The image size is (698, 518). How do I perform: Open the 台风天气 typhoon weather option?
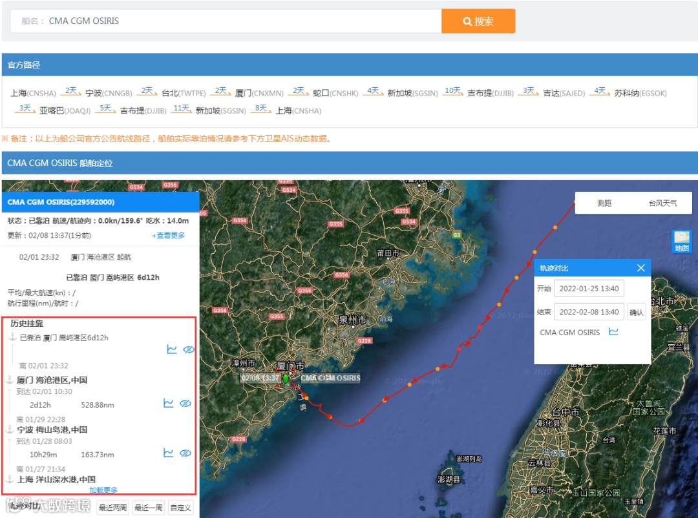pyautogui.click(x=662, y=203)
